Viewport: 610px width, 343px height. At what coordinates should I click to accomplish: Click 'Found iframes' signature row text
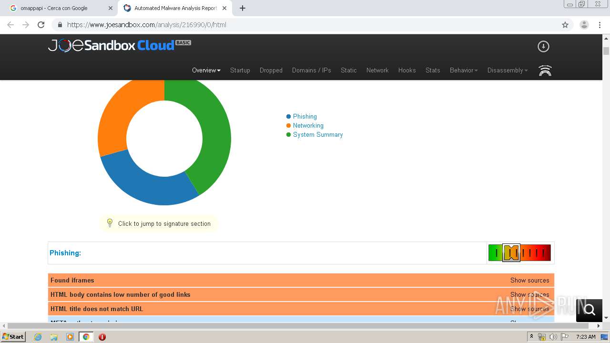(x=72, y=280)
